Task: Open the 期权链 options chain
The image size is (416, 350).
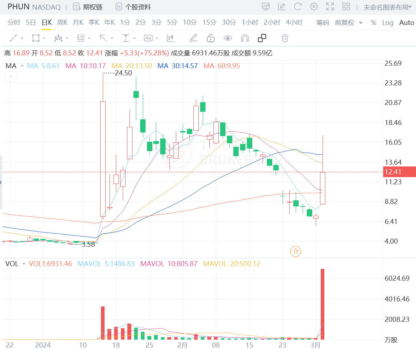Action: tap(88, 7)
